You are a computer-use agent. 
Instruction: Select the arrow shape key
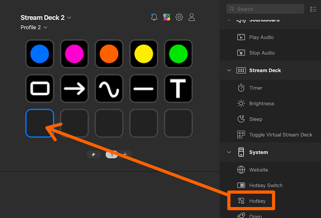click(74, 88)
